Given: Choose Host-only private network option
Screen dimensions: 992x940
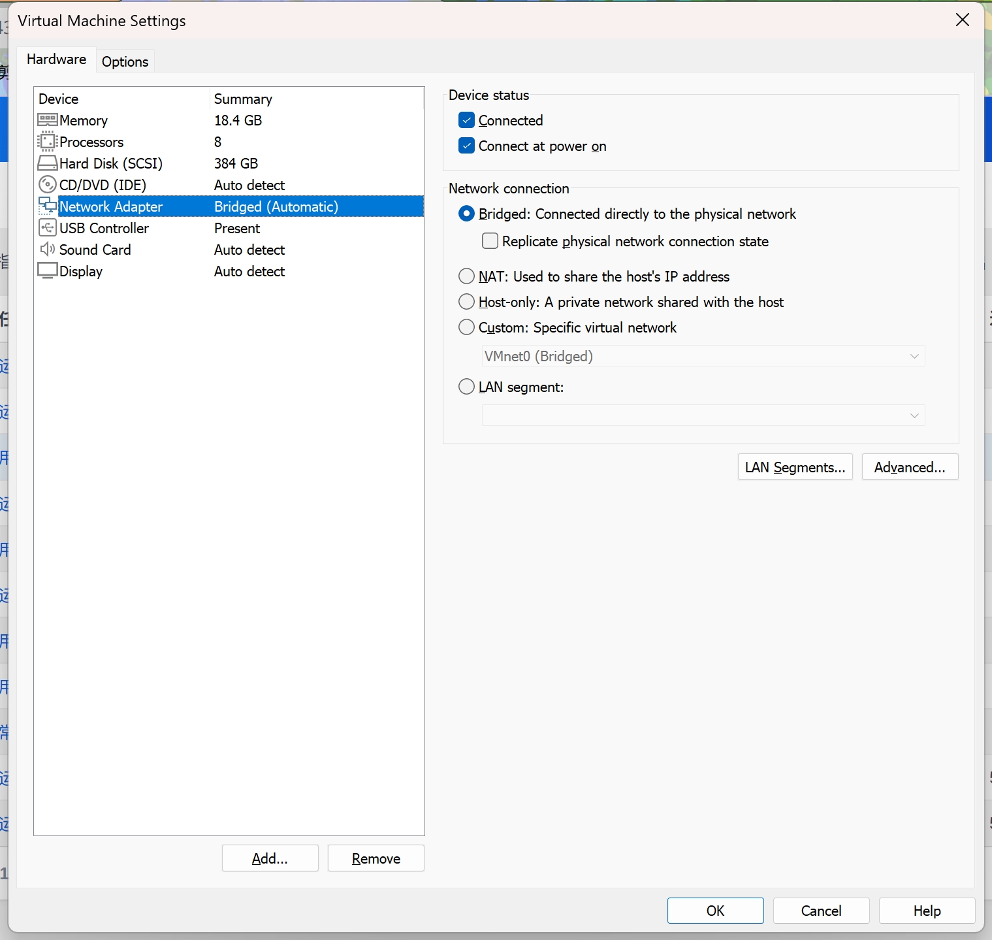Looking at the screenshot, I should (x=466, y=302).
